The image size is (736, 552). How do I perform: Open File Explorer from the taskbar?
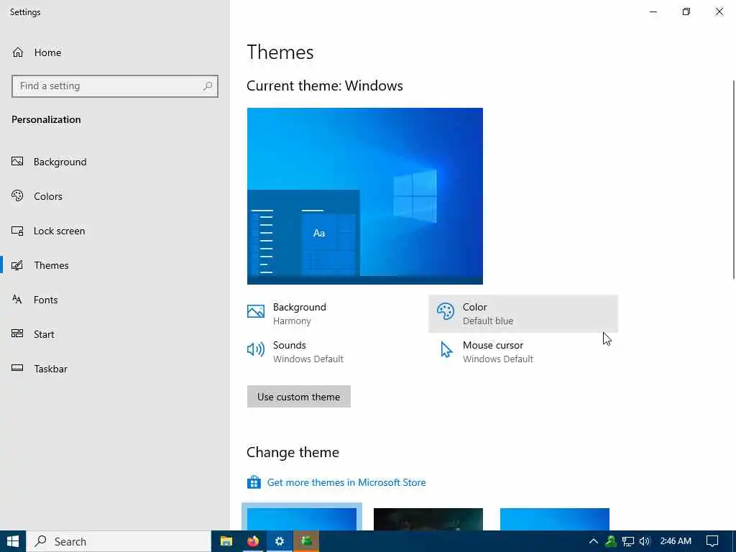click(x=226, y=541)
